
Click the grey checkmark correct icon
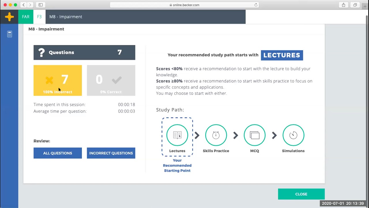[x=117, y=80]
